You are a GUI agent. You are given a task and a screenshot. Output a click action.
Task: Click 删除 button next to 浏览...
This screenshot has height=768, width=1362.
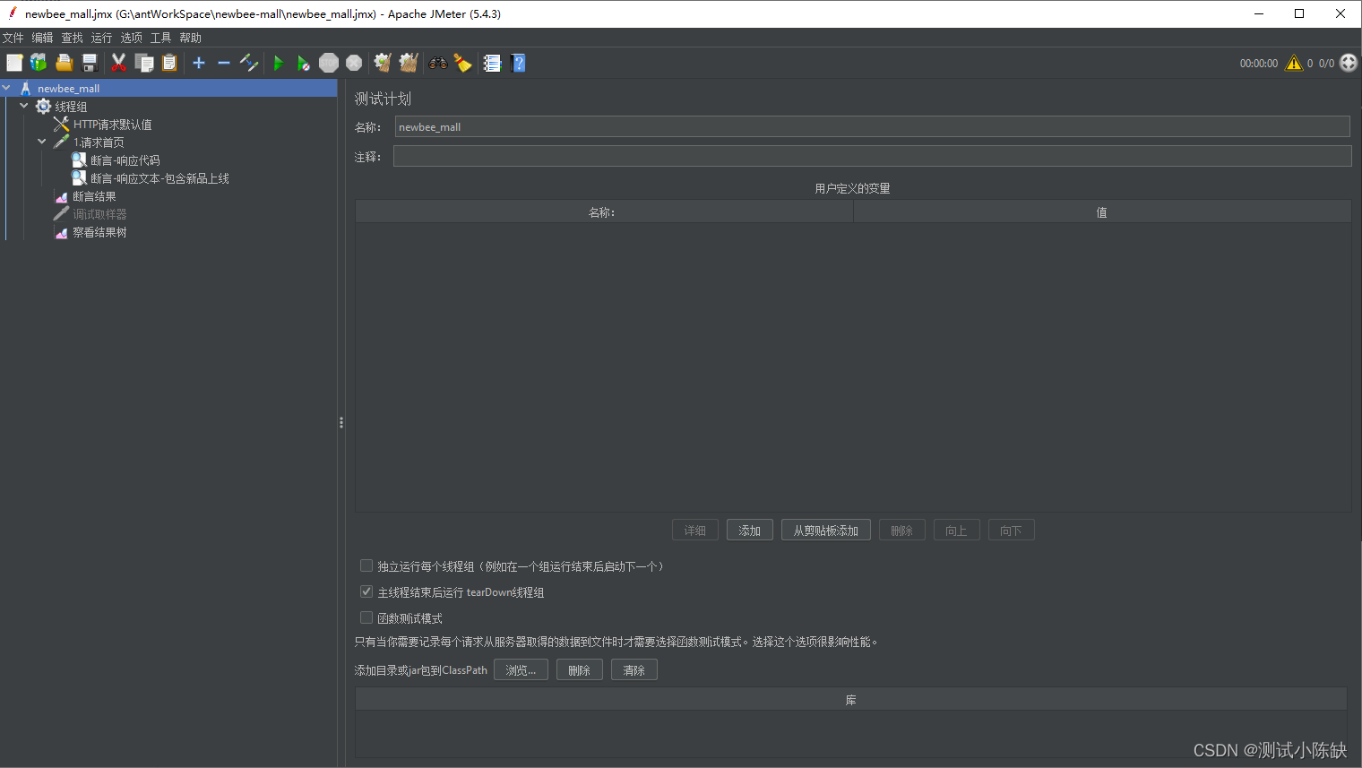pos(580,670)
